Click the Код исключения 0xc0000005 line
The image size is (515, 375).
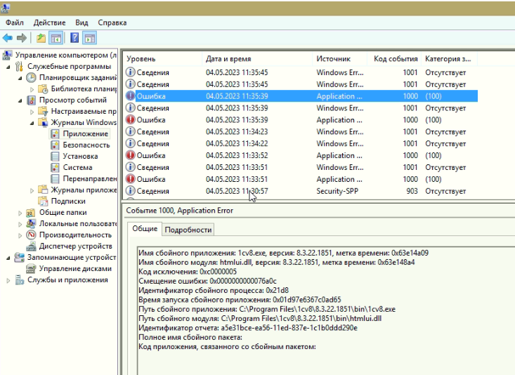click(188, 272)
